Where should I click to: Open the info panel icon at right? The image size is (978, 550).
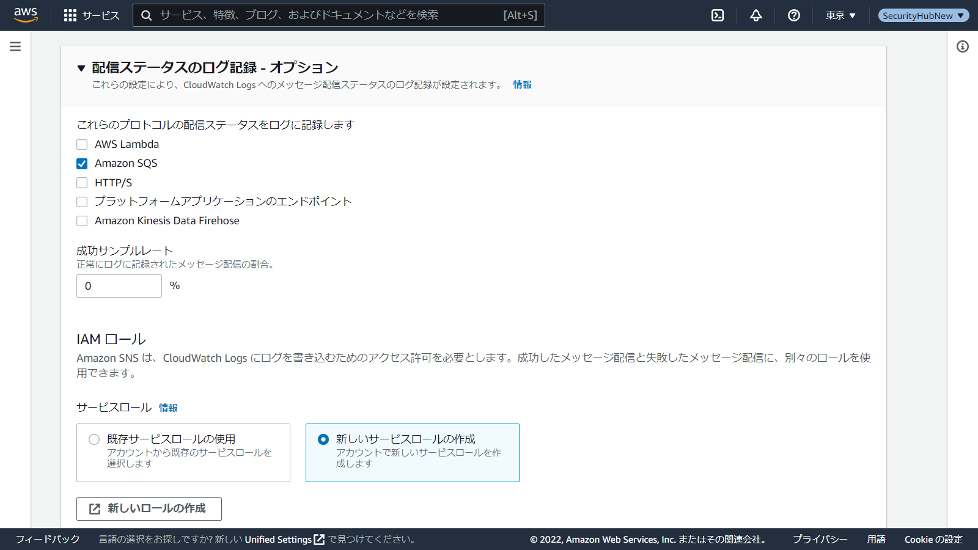coord(963,46)
